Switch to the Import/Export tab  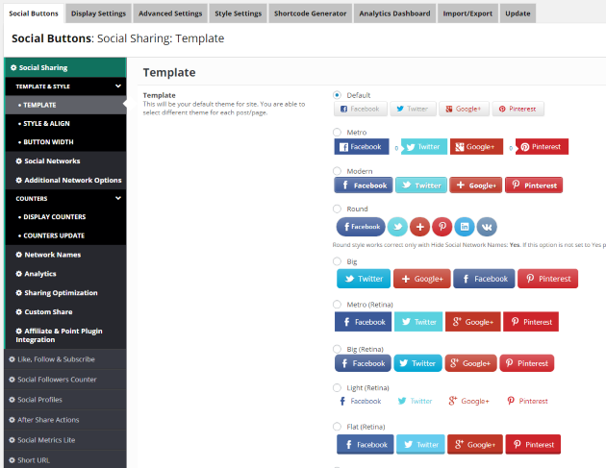pyautogui.click(x=467, y=13)
